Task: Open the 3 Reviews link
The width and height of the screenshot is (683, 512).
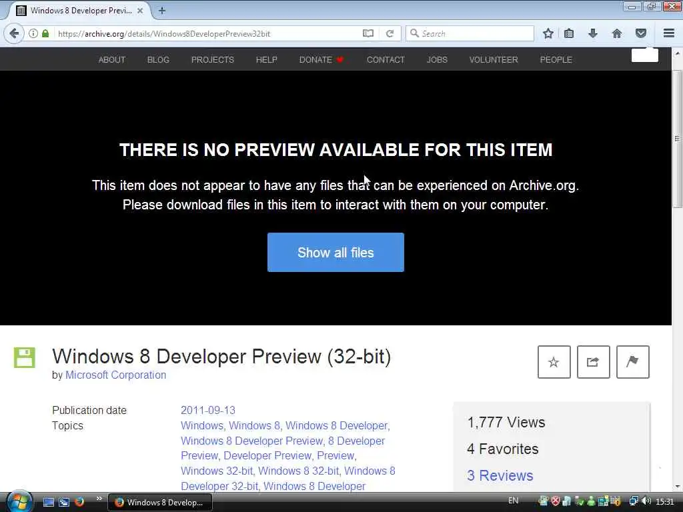Action: tap(500, 475)
